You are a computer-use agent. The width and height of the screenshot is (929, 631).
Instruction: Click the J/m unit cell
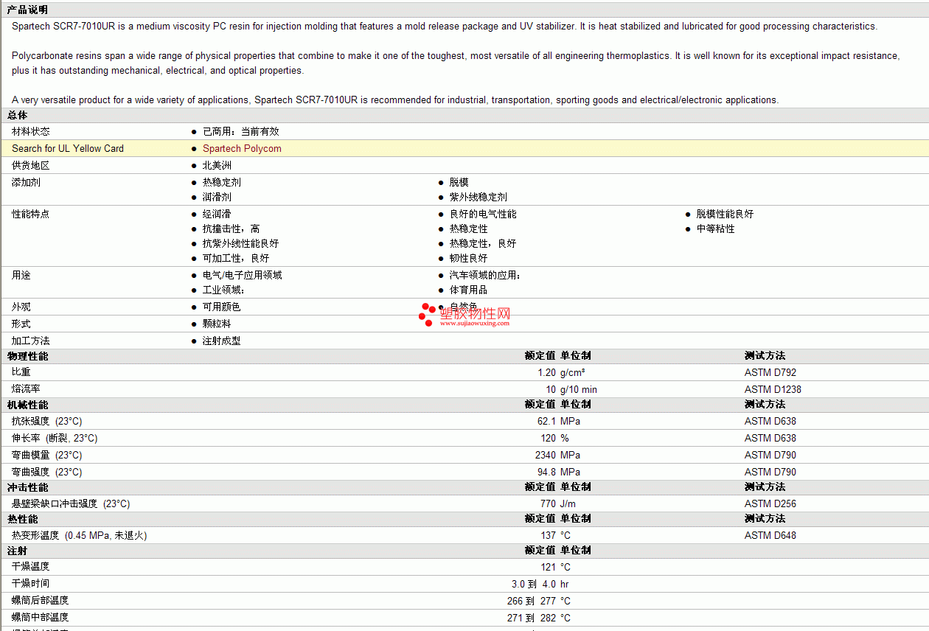[x=568, y=503]
